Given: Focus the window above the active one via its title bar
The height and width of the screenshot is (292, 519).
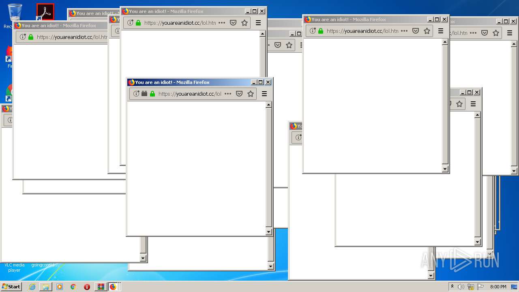Looking at the screenshot, I should coord(182,11).
